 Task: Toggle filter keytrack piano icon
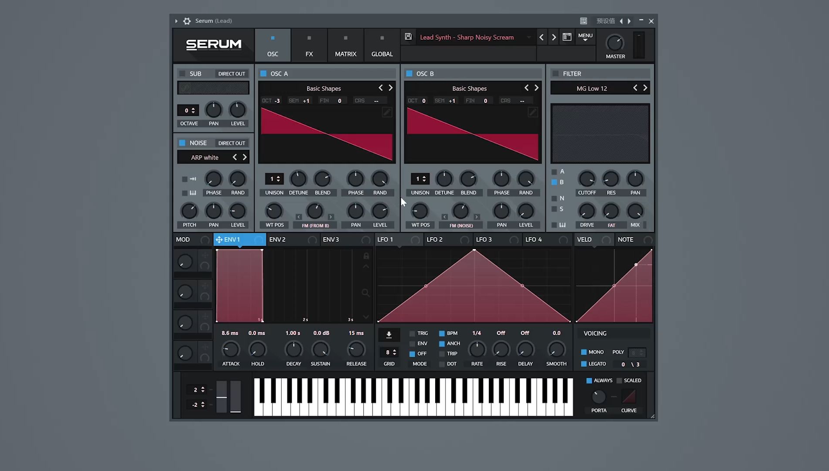(563, 225)
